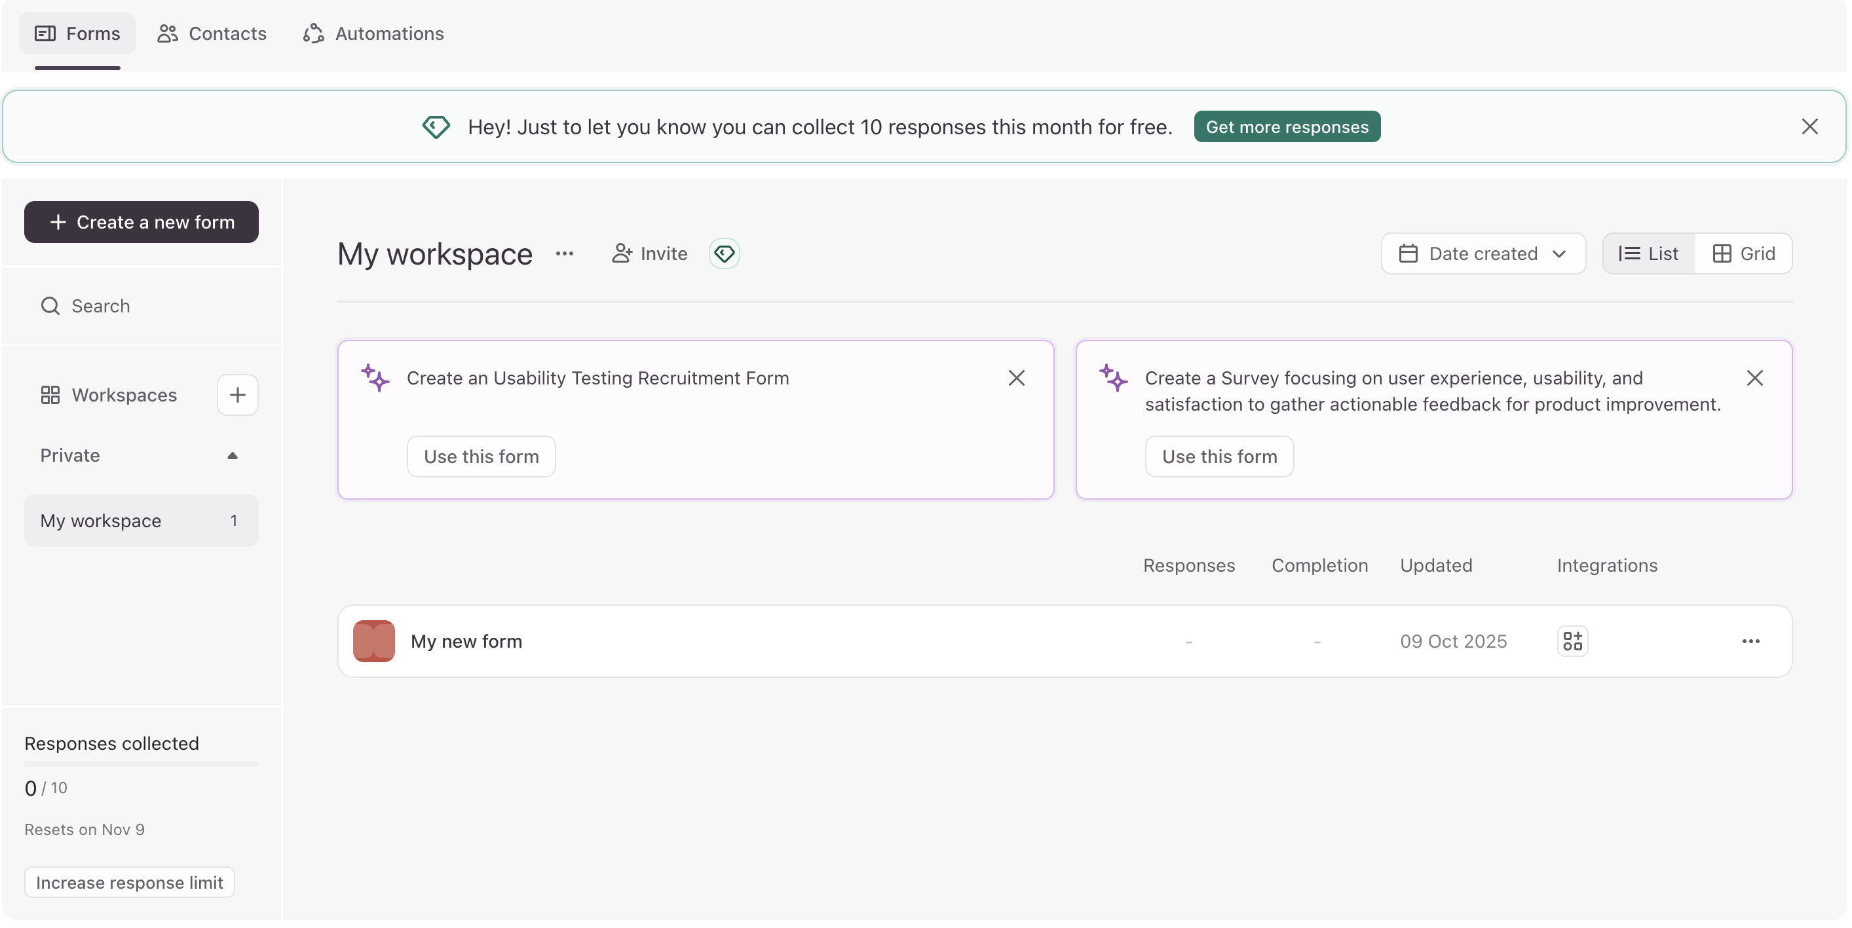This screenshot has height=928, width=1852.
Task: Open integrations icon for My new form
Action: pos(1572,641)
